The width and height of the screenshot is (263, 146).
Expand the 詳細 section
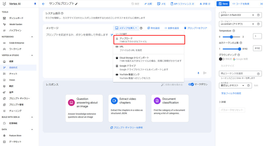(x=222, y=102)
